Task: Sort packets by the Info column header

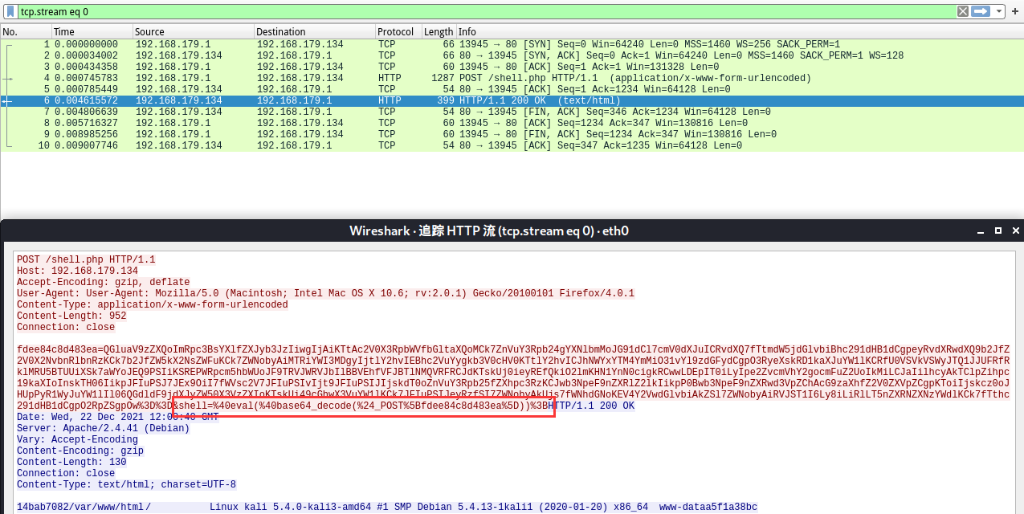Action: (740, 31)
